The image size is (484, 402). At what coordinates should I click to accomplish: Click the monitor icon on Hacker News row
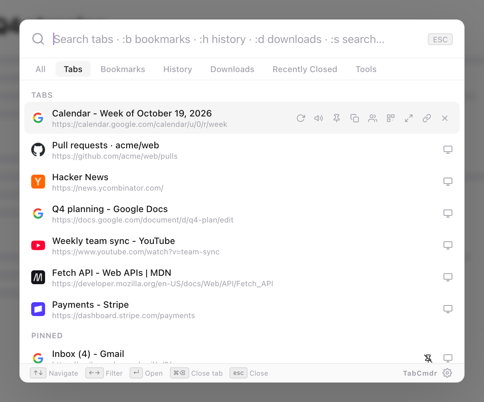448,182
